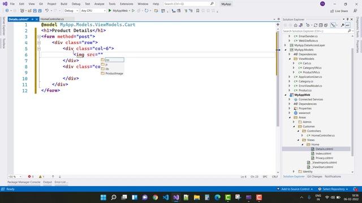Click Start Without Debugging outline play icon
Screen dimensions: 362x203
133,11
